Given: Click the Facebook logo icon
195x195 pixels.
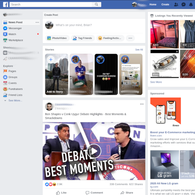Looking at the screenshot, I should (x=6, y=5).
